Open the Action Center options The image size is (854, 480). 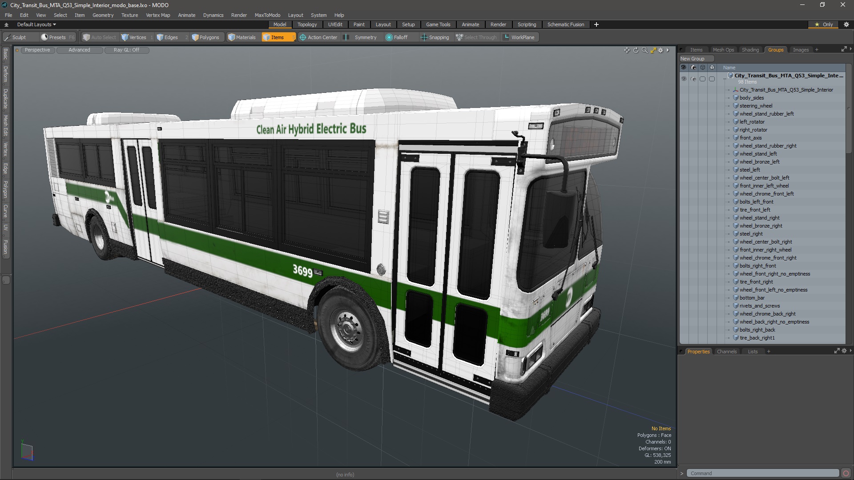tap(318, 37)
